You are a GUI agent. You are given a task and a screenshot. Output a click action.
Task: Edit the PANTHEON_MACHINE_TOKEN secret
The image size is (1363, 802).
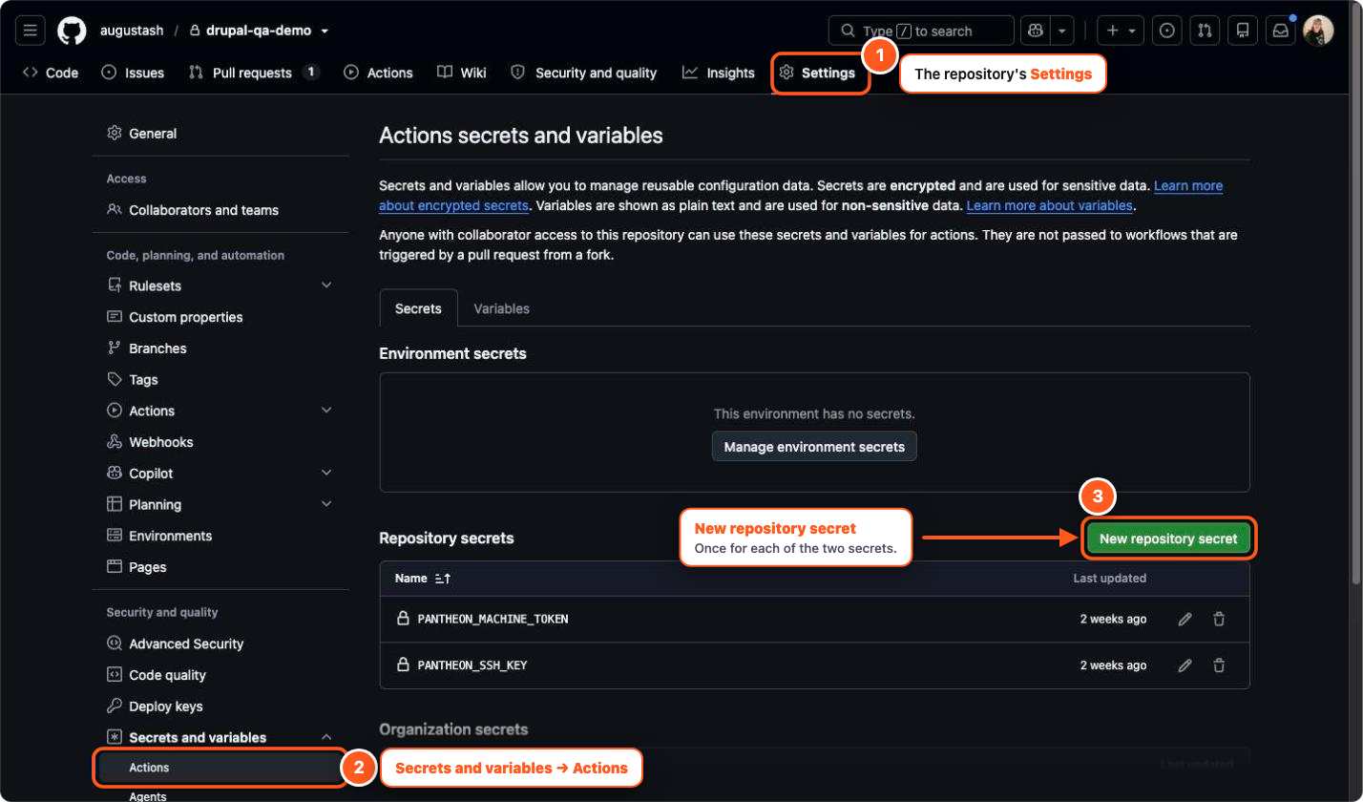pyautogui.click(x=1185, y=619)
